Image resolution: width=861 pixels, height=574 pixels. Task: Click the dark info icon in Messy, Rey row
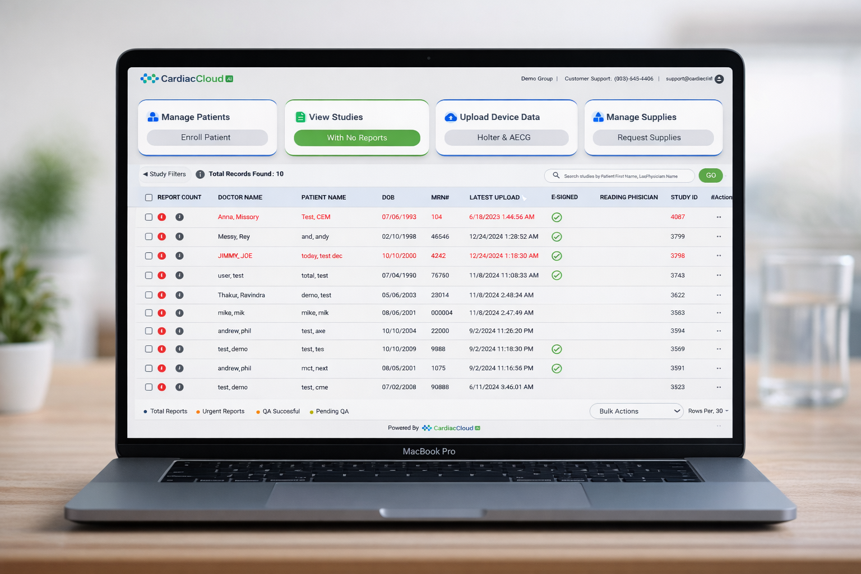(179, 237)
